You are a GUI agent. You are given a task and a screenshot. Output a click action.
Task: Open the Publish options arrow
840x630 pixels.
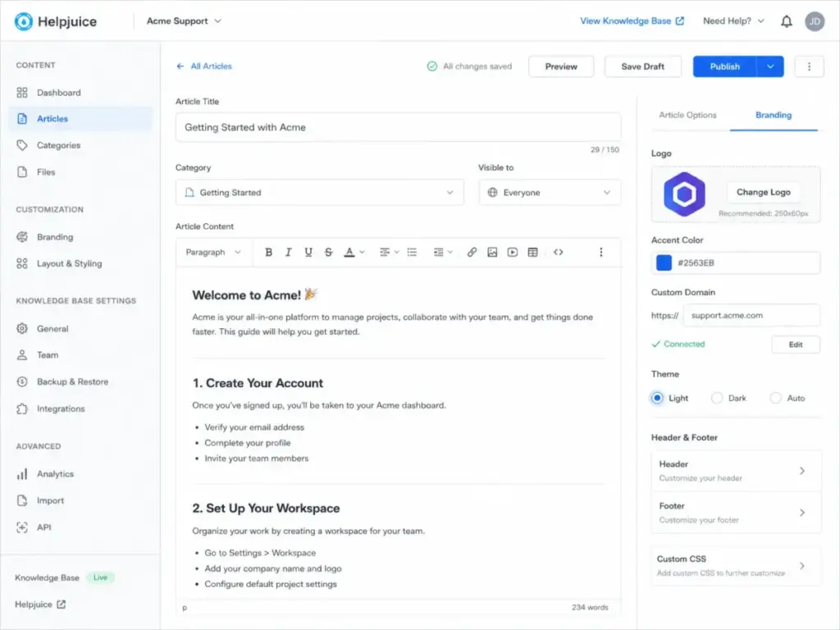(769, 66)
